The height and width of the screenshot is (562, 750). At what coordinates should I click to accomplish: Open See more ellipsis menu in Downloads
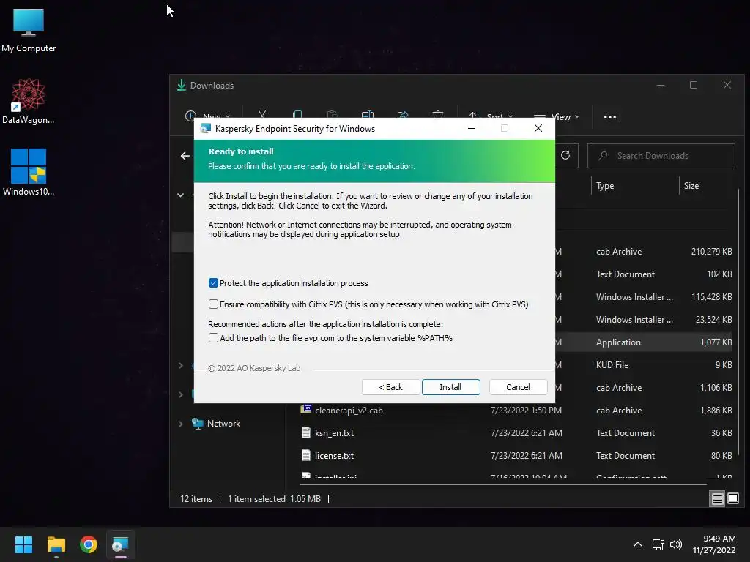pyautogui.click(x=610, y=116)
